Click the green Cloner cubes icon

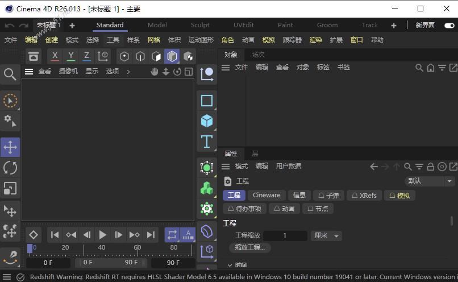pos(207,188)
